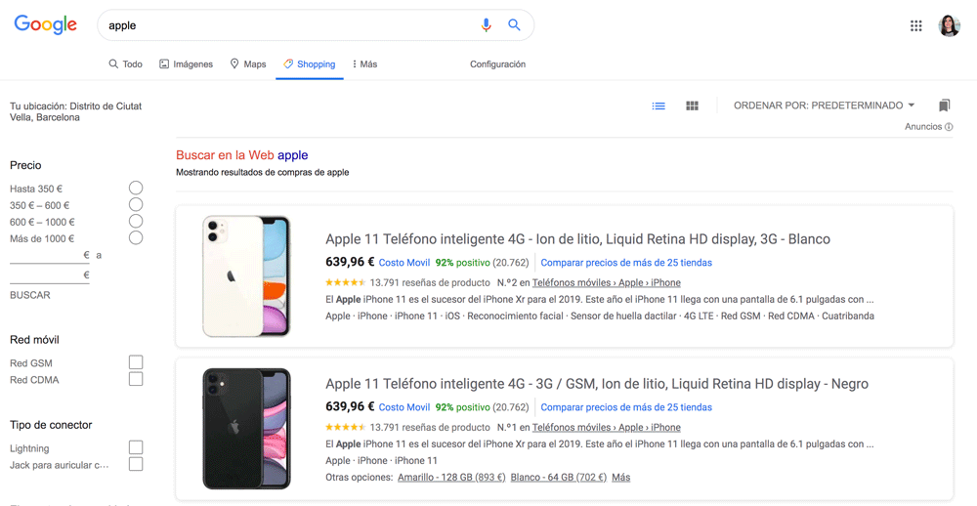Viewport: 977px width, 506px height.
Task: Check the Red GSM checkbox
Action: point(136,362)
